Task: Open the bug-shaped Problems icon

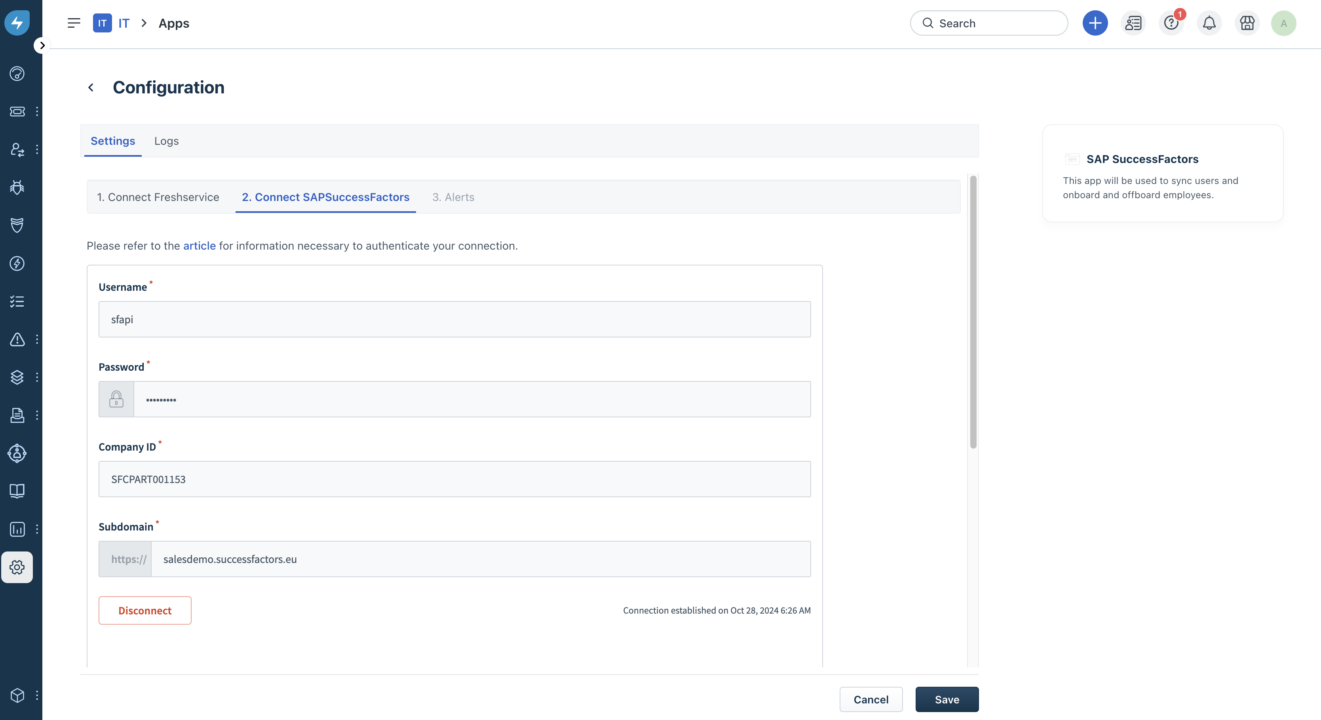Action: pyautogui.click(x=17, y=188)
